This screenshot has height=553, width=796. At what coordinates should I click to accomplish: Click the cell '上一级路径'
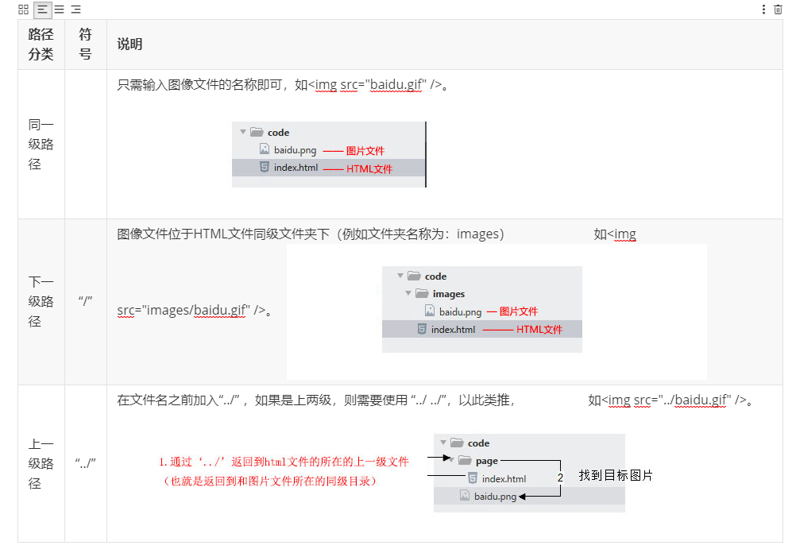pyautogui.click(x=41, y=464)
